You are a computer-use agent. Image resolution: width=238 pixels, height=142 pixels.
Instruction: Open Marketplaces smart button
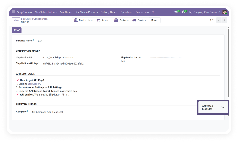[84, 20]
